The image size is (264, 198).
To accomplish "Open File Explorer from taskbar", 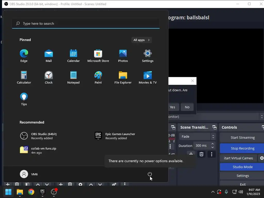I will tap(20, 192).
